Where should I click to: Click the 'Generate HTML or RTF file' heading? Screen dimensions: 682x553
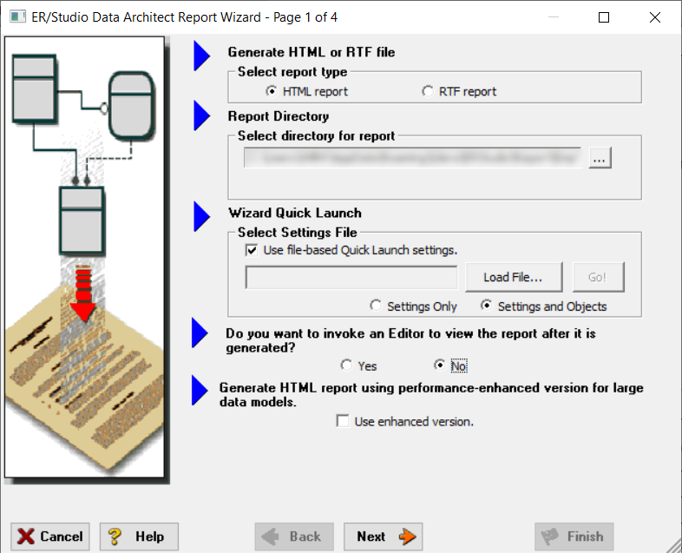311,52
